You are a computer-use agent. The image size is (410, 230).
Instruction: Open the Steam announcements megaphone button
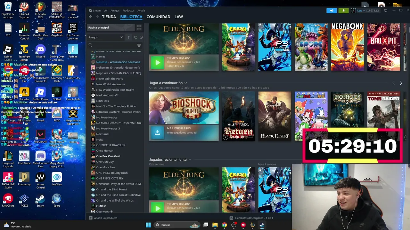[332, 11]
